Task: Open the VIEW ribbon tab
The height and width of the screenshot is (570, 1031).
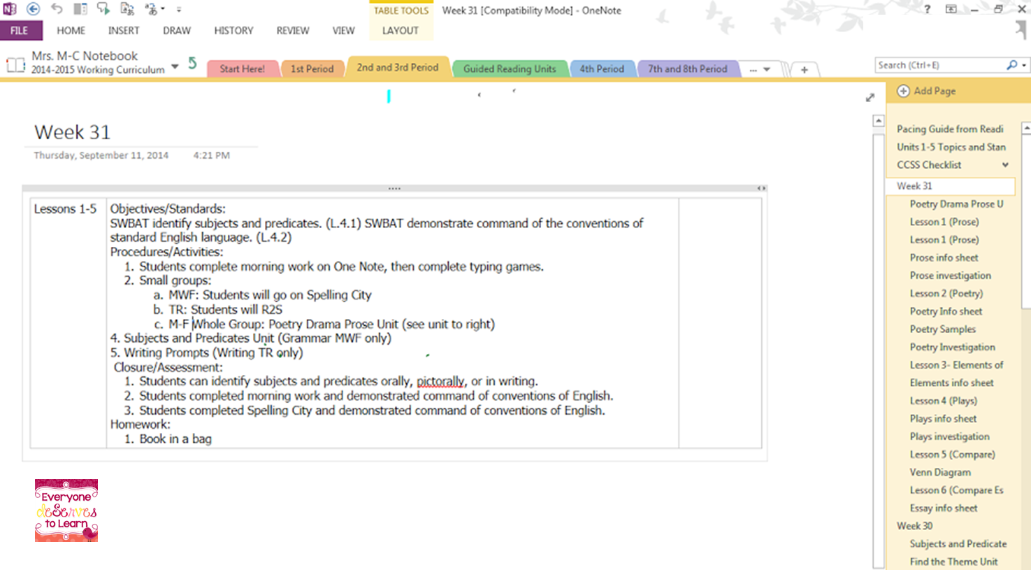Action: [343, 31]
